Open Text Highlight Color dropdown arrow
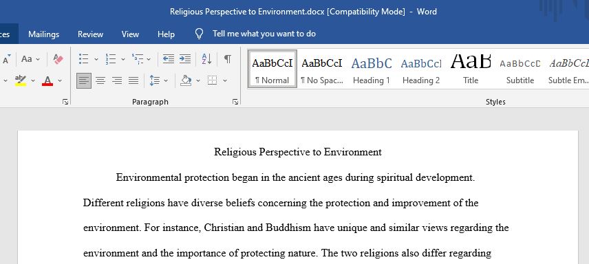 coord(32,80)
